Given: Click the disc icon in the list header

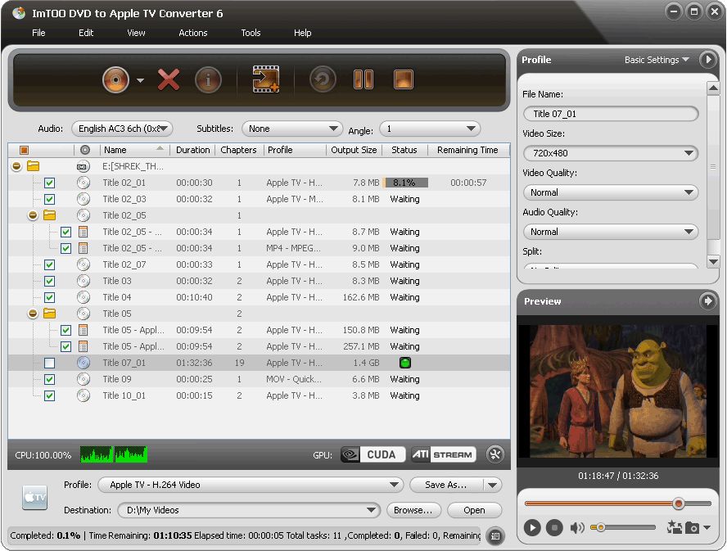Looking at the screenshot, I should point(85,150).
